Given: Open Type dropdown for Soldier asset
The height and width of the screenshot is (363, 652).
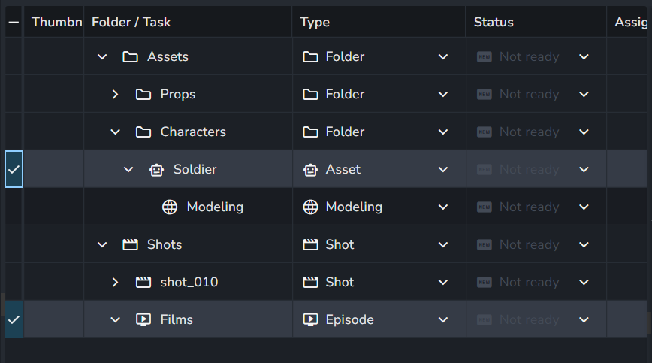Looking at the screenshot, I should click(x=443, y=169).
